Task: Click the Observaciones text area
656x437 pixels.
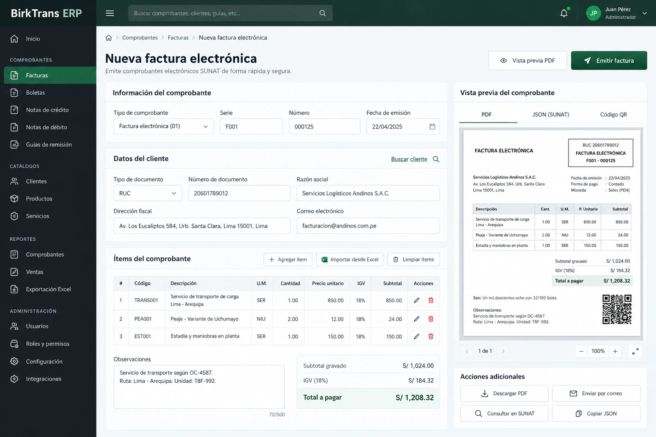Action: point(199,387)
